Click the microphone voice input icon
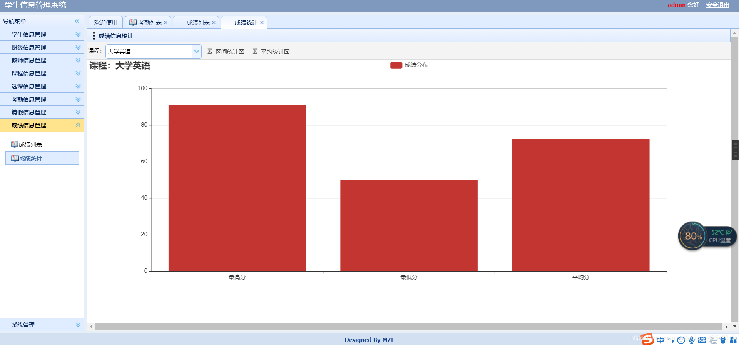Screen dimensions: 739x345 (692, 340)
